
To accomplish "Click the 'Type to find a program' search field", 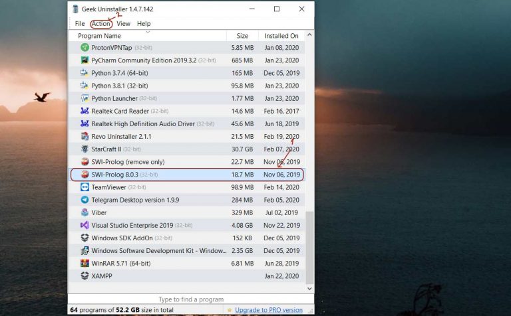I will coord(191,299).
